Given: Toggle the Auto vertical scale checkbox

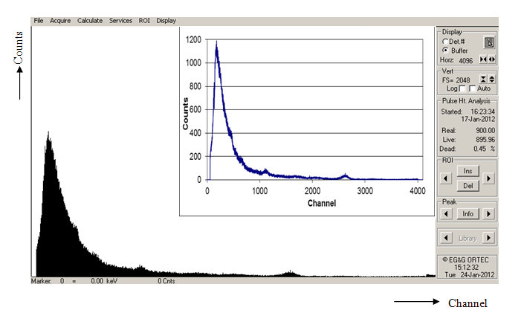Looking at the screenshot, I should coord(473,88).
